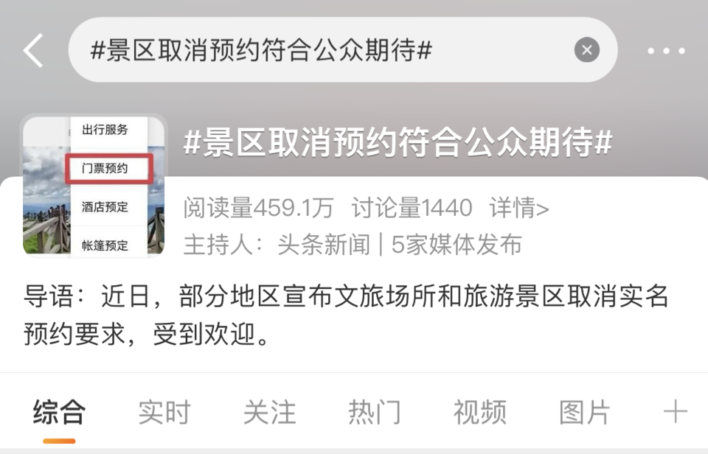
Task: Tap the 阅读量459.1万 read count
Action: pyautogui.click(x=258, y=208)
